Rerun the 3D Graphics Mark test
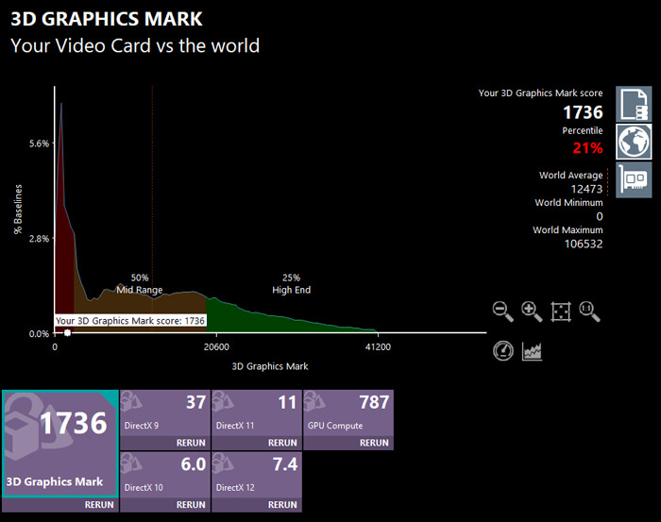 click(x=98, y=504)
